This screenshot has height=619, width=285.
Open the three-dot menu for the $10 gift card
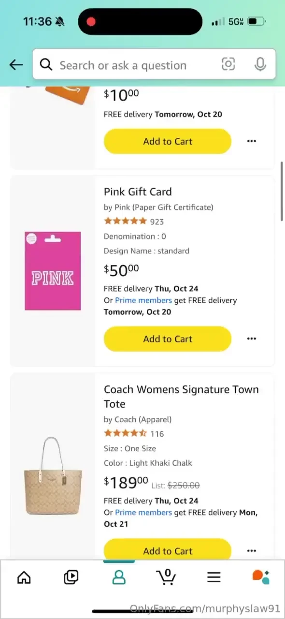251,141
